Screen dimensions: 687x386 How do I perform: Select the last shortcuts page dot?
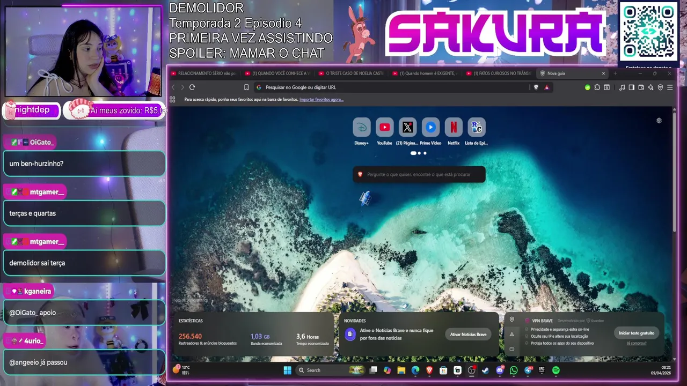(425, 153)
